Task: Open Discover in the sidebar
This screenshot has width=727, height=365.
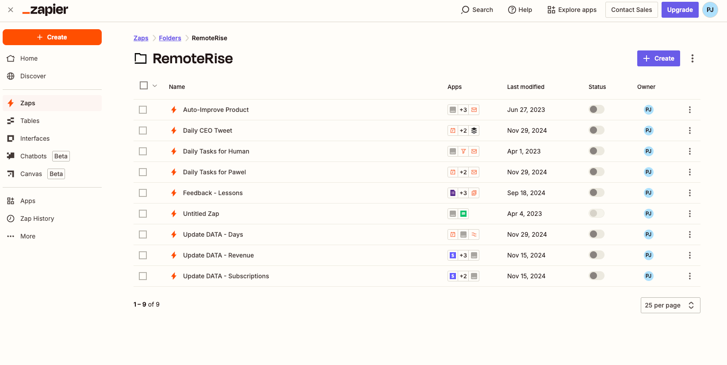Action: click(x=52, y=76)
